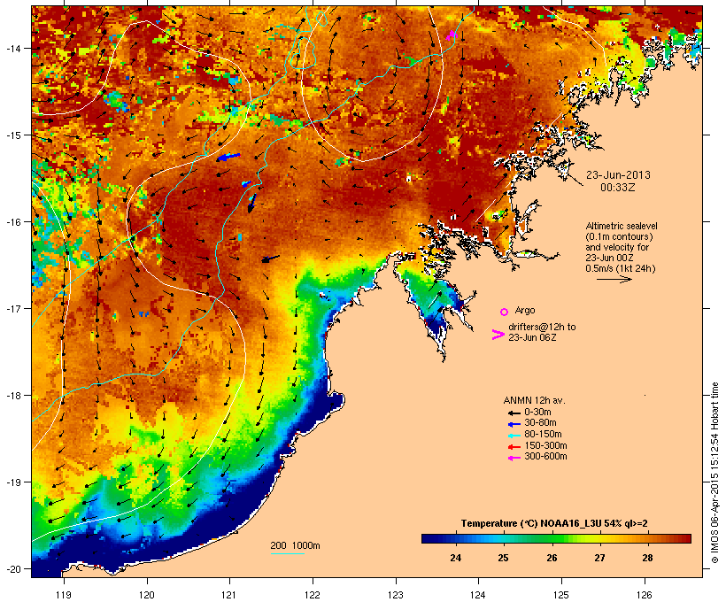Click the cyan 80-150m legend arrow

[x=514, y=436]
